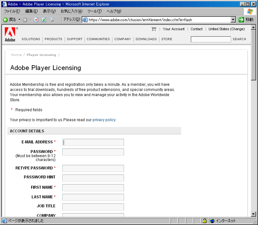Click the LAST NAME field
The image size is (258, 225).
[93, 197]
